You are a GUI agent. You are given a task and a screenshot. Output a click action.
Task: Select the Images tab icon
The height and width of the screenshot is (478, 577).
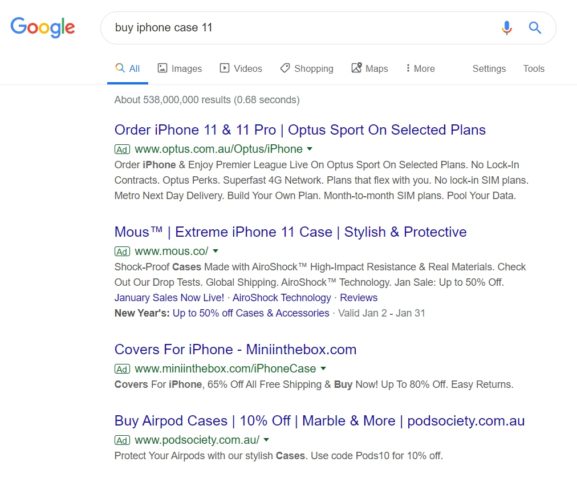click(x=162, y=68)
